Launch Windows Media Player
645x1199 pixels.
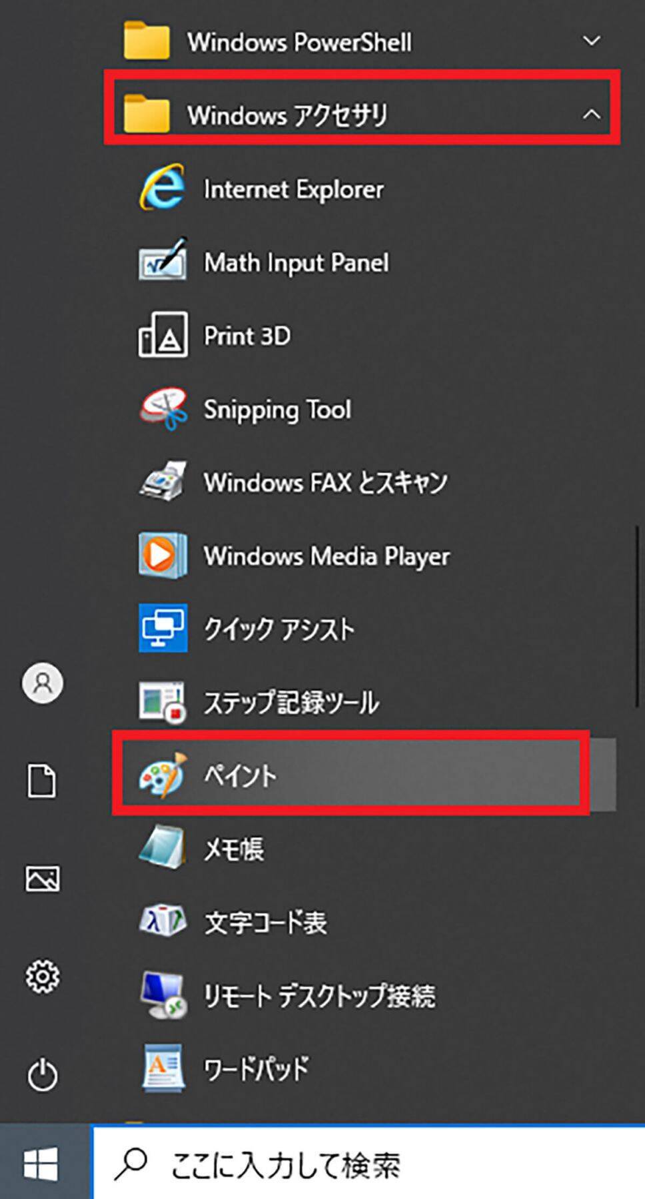(x=326, y=556)
